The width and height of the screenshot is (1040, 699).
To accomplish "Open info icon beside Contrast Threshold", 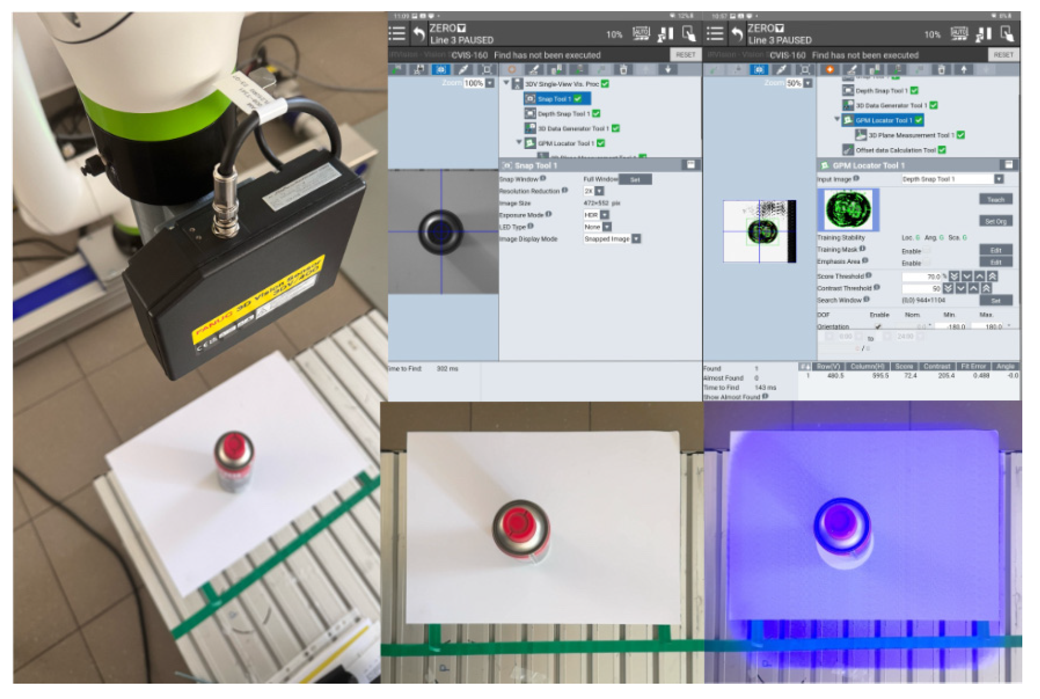I will tap(877, 288).
